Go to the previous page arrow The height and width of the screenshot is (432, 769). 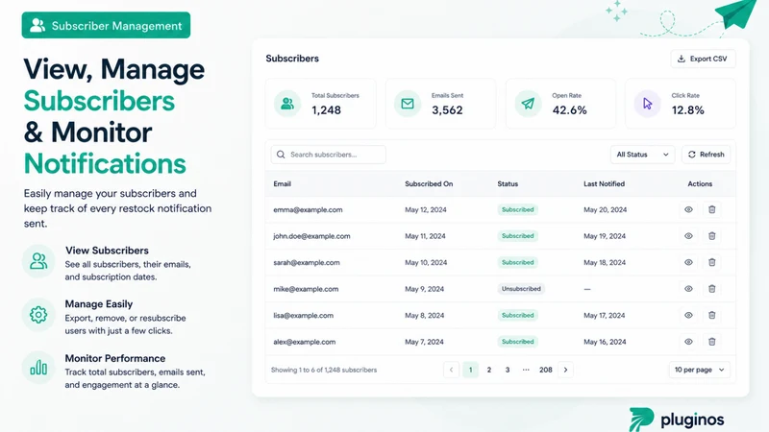tap(451, 370)
